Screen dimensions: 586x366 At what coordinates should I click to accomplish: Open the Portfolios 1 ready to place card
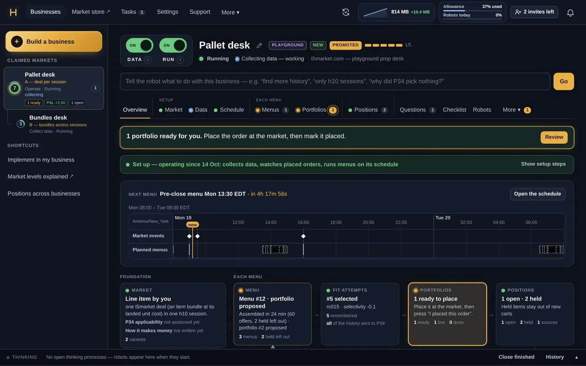(x=447, y=314)
